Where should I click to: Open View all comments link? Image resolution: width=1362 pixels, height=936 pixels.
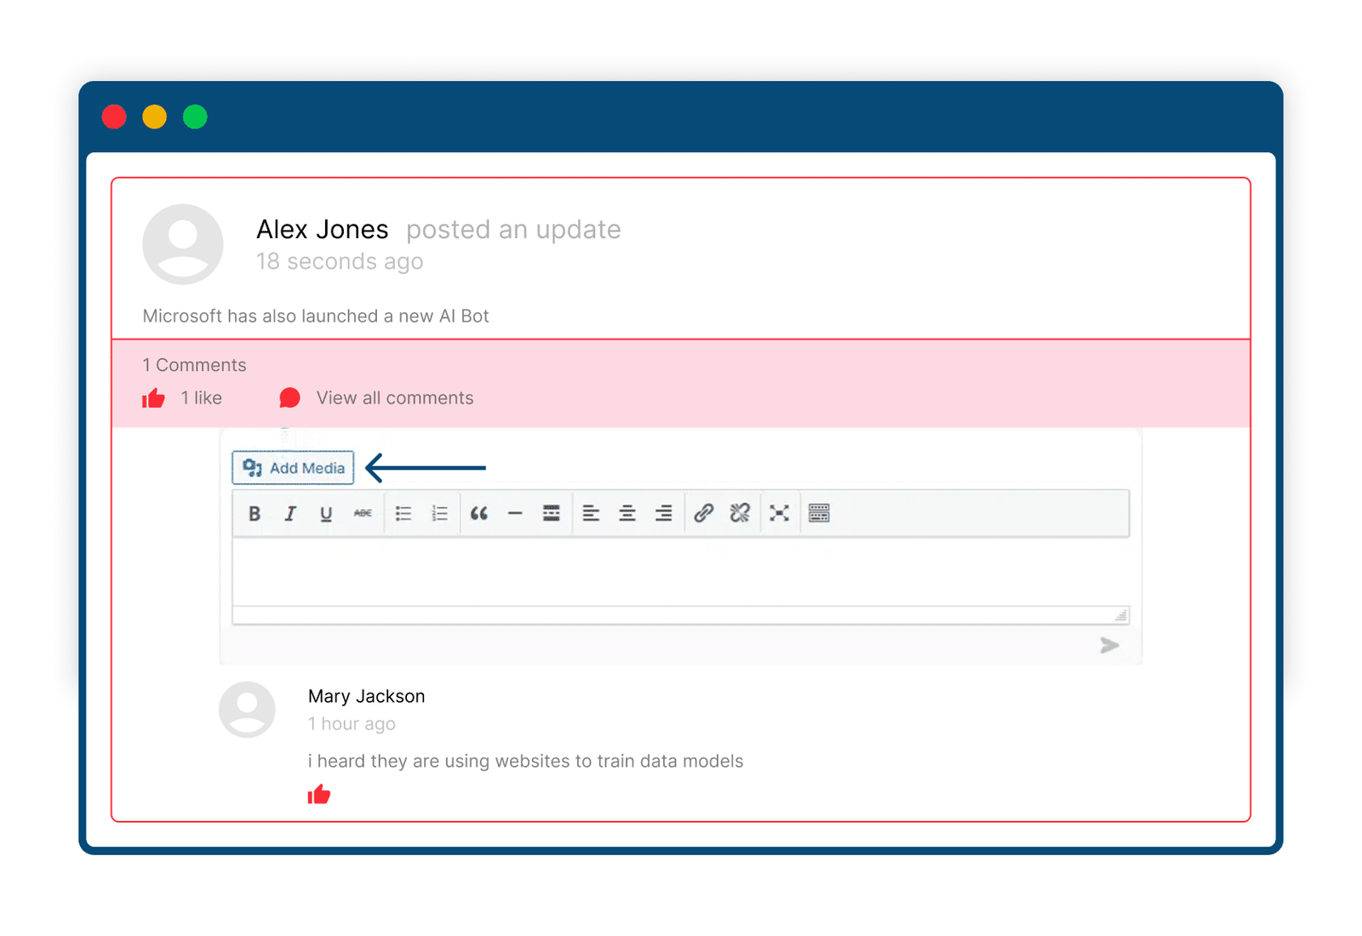click(395, 398)
